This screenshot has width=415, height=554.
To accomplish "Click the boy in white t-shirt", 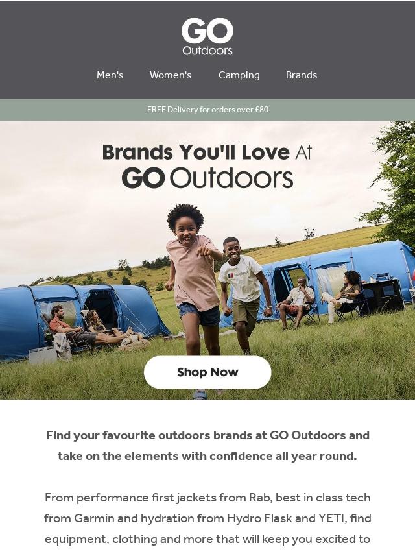I will (x=244, y=293).
